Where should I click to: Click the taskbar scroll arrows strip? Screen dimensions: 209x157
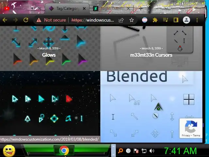113,150
